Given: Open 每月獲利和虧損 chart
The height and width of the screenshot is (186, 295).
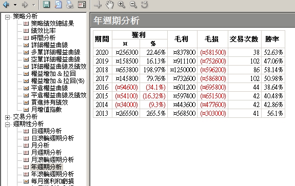Looking at the screenshot, I should 52,181.
